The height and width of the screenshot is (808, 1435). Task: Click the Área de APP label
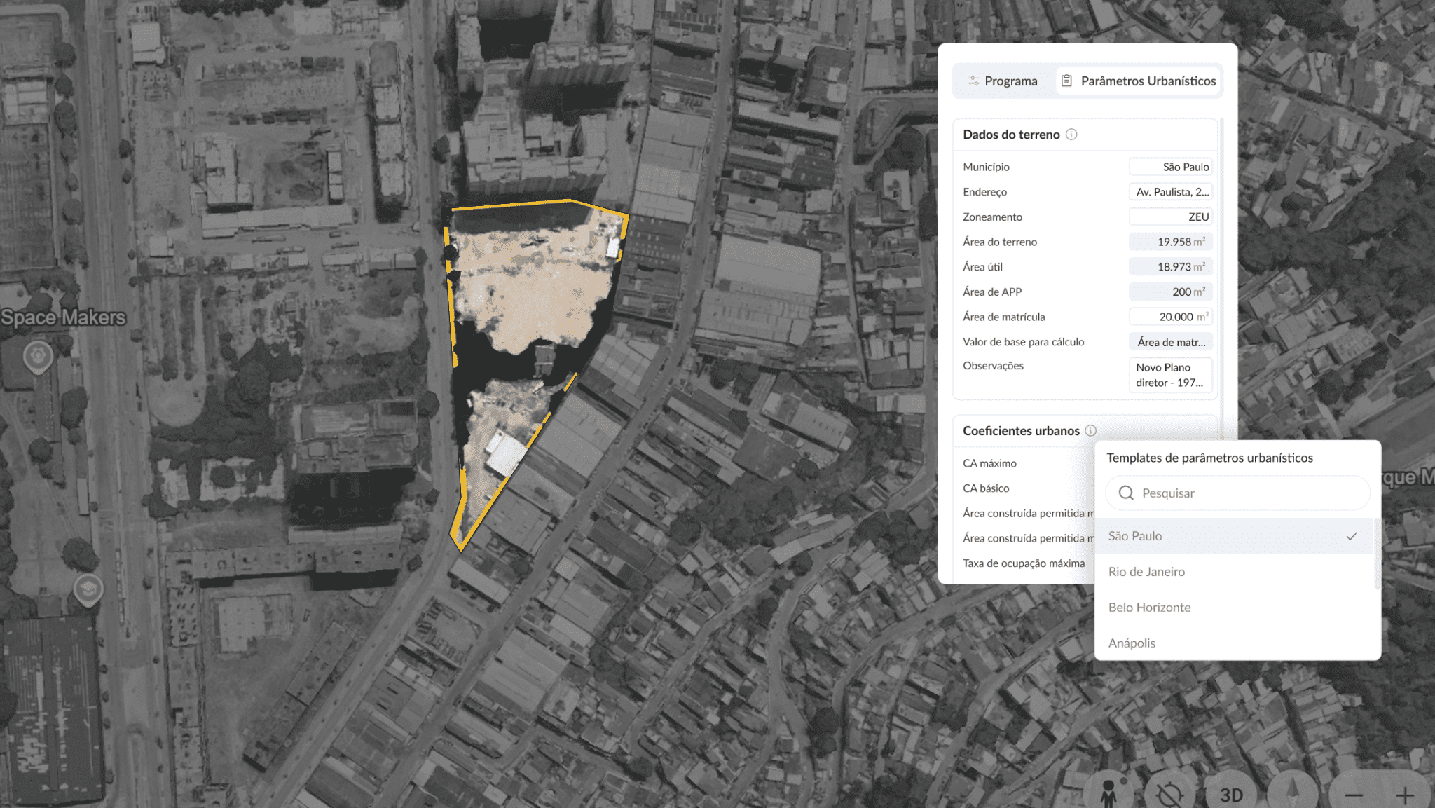coord(992,292)
